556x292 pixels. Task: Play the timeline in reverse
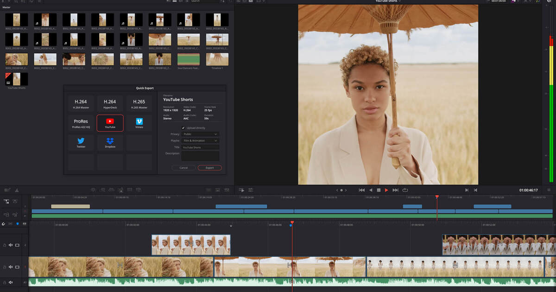370,190
